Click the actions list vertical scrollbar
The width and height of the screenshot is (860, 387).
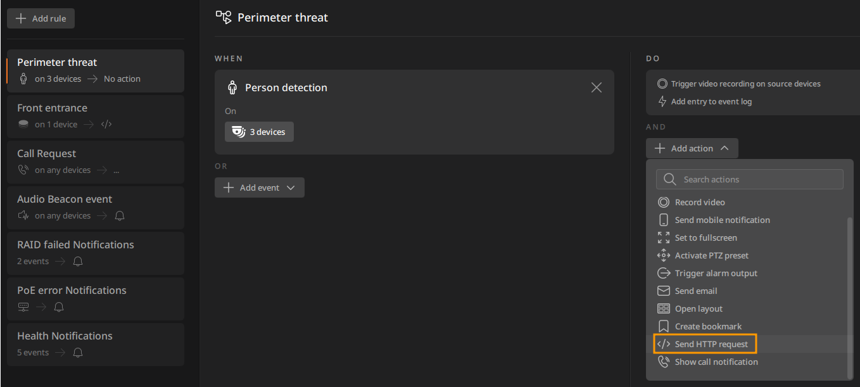click(x=850, y=298)
